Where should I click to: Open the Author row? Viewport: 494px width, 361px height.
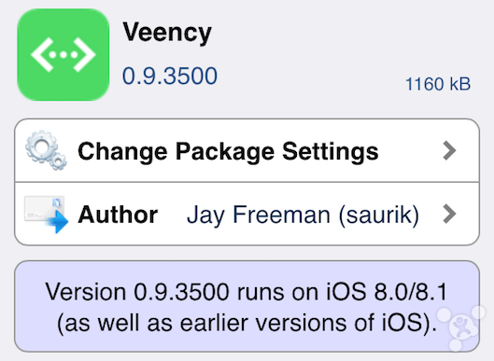(247, 214)
